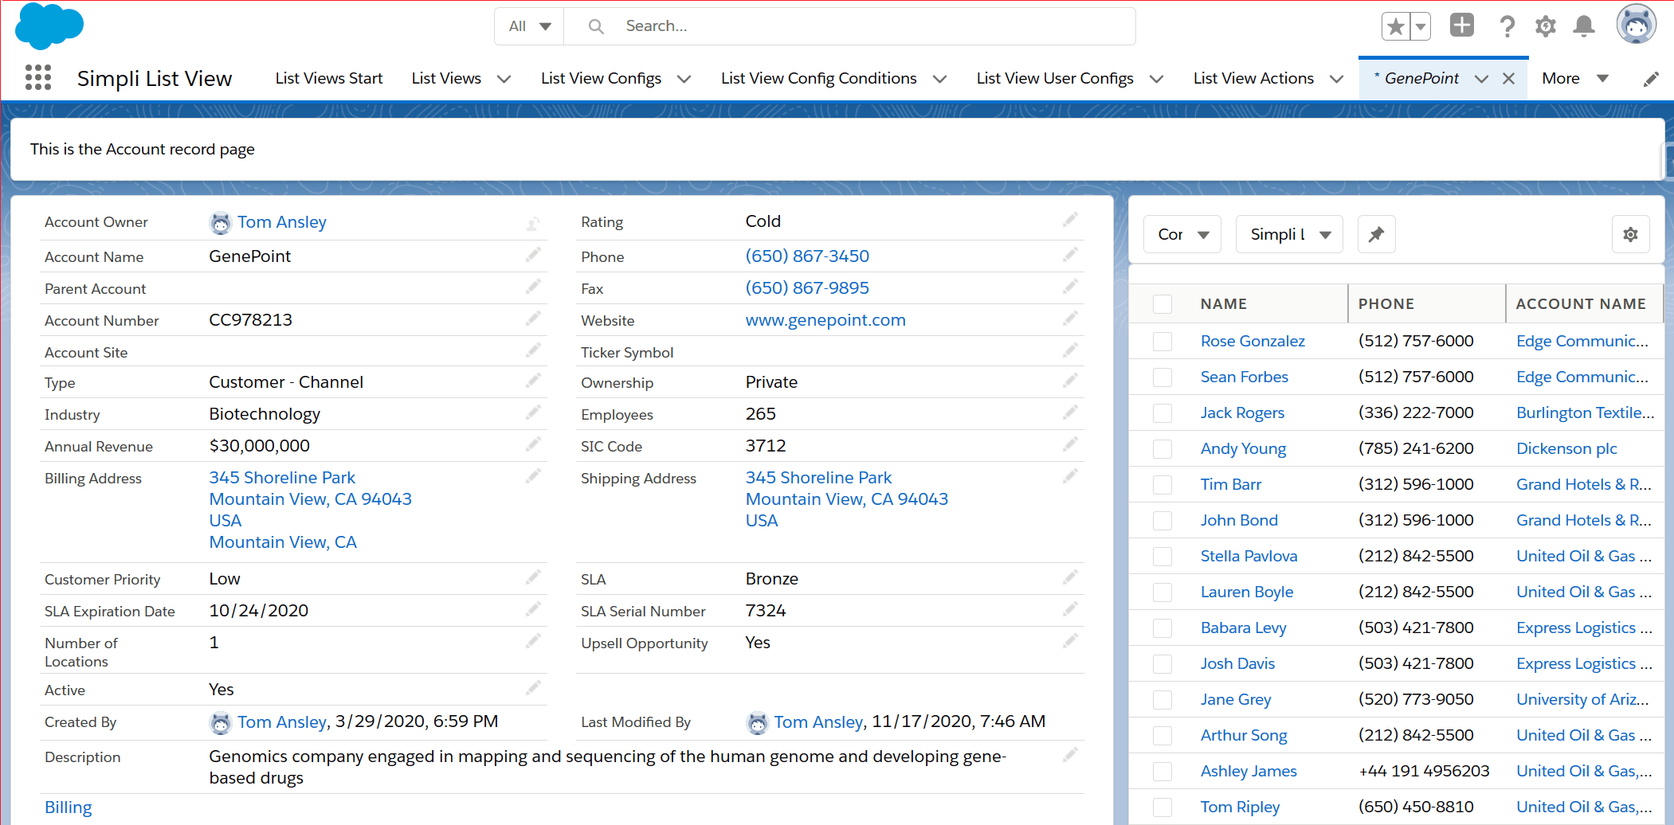Check the Jack Rogers row checkbox
The image size is (1674, 825).
click(x=1162, y=413)
